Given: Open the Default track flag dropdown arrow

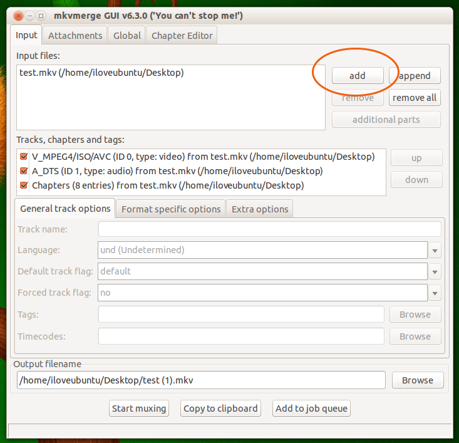Looking at the screenshot, I should [x=435, y=272].
